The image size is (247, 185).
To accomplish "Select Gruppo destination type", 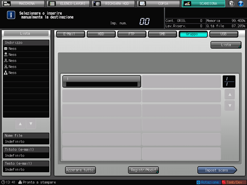I will click(193, 34).
